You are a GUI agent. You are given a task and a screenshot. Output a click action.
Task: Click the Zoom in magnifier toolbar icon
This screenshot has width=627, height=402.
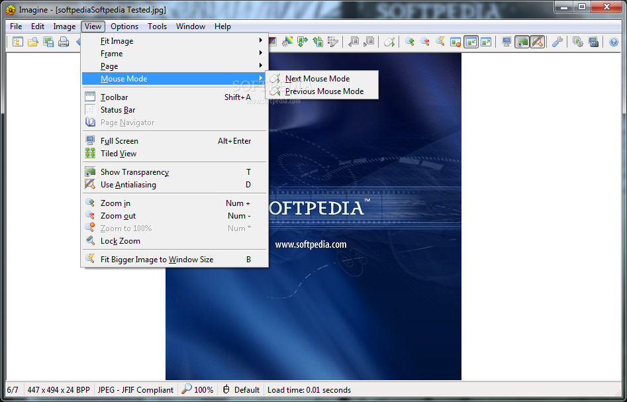point(409,42)
